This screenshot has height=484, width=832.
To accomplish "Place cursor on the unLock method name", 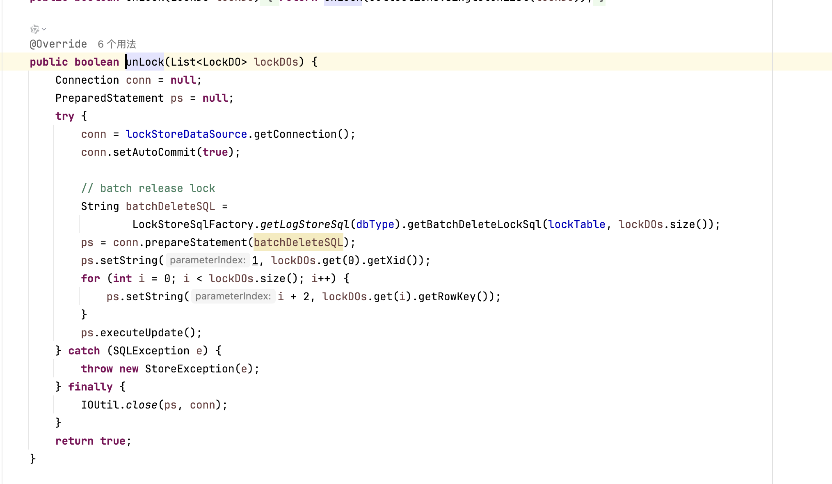I will click(145, 62).
